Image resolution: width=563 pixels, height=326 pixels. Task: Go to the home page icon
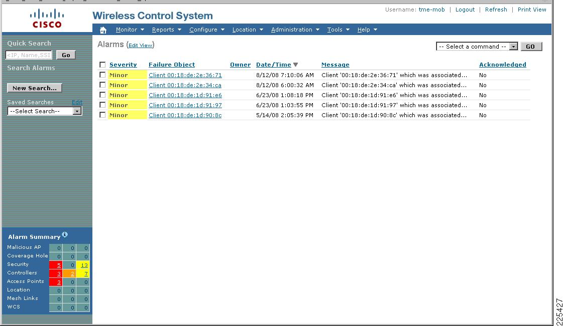[103, 30]
